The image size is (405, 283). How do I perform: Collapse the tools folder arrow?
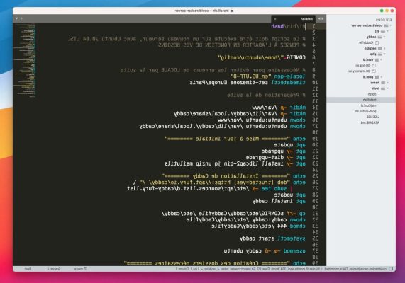click(x=387, y=88)
